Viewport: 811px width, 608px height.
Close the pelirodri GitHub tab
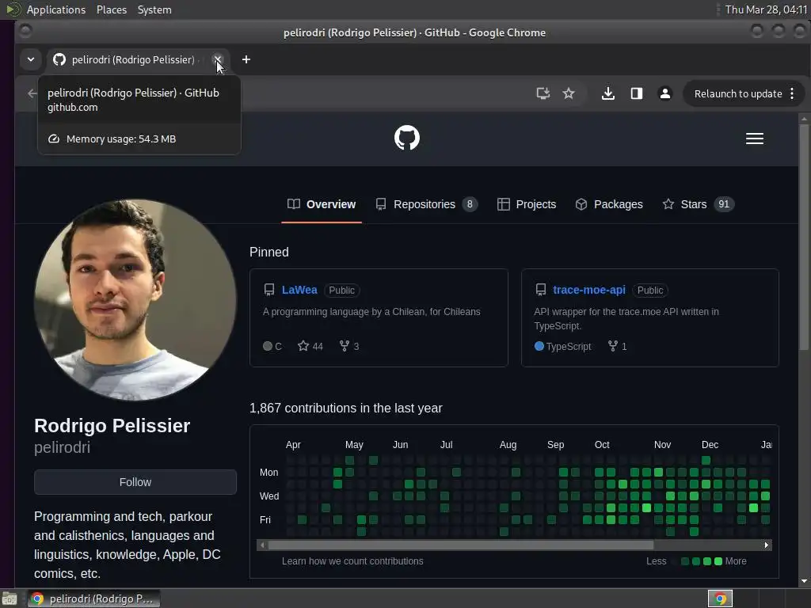coord(218,59)
